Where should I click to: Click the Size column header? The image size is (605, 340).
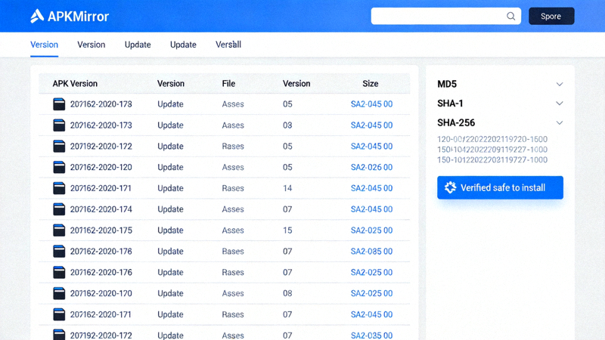[x=371, y=84]
